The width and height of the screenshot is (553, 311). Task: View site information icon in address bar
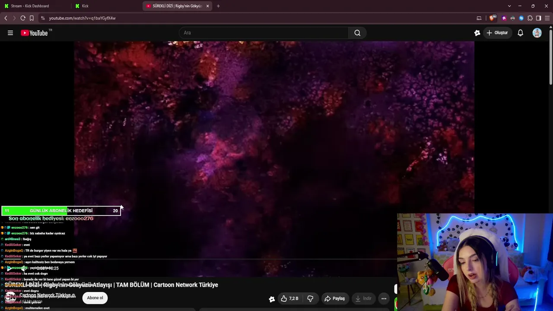coord(42,18)
